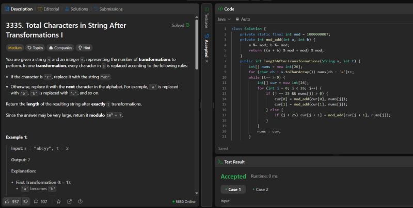Viewport: 413px width, 208px height.
Task: Click the Medium difficulty badge
Action: coord(15,47)
